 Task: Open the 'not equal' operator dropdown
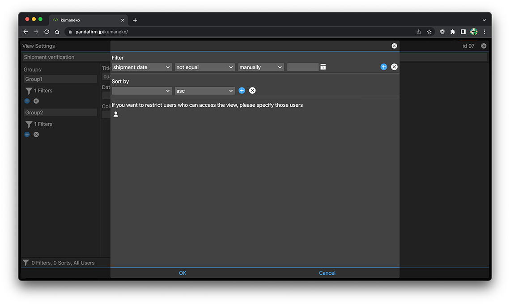204,67
